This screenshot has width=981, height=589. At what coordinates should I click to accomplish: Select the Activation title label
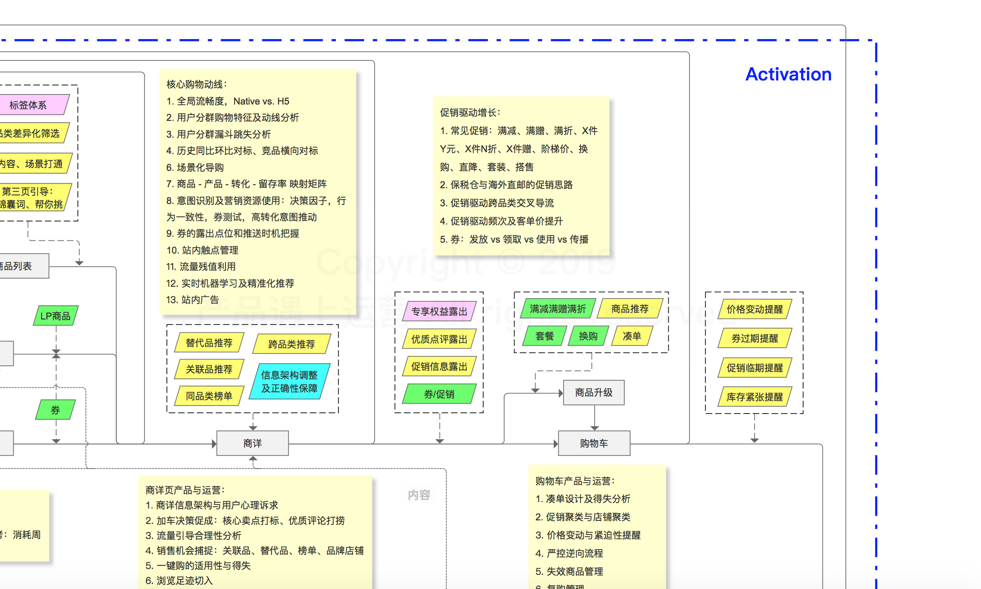[788, 74]
